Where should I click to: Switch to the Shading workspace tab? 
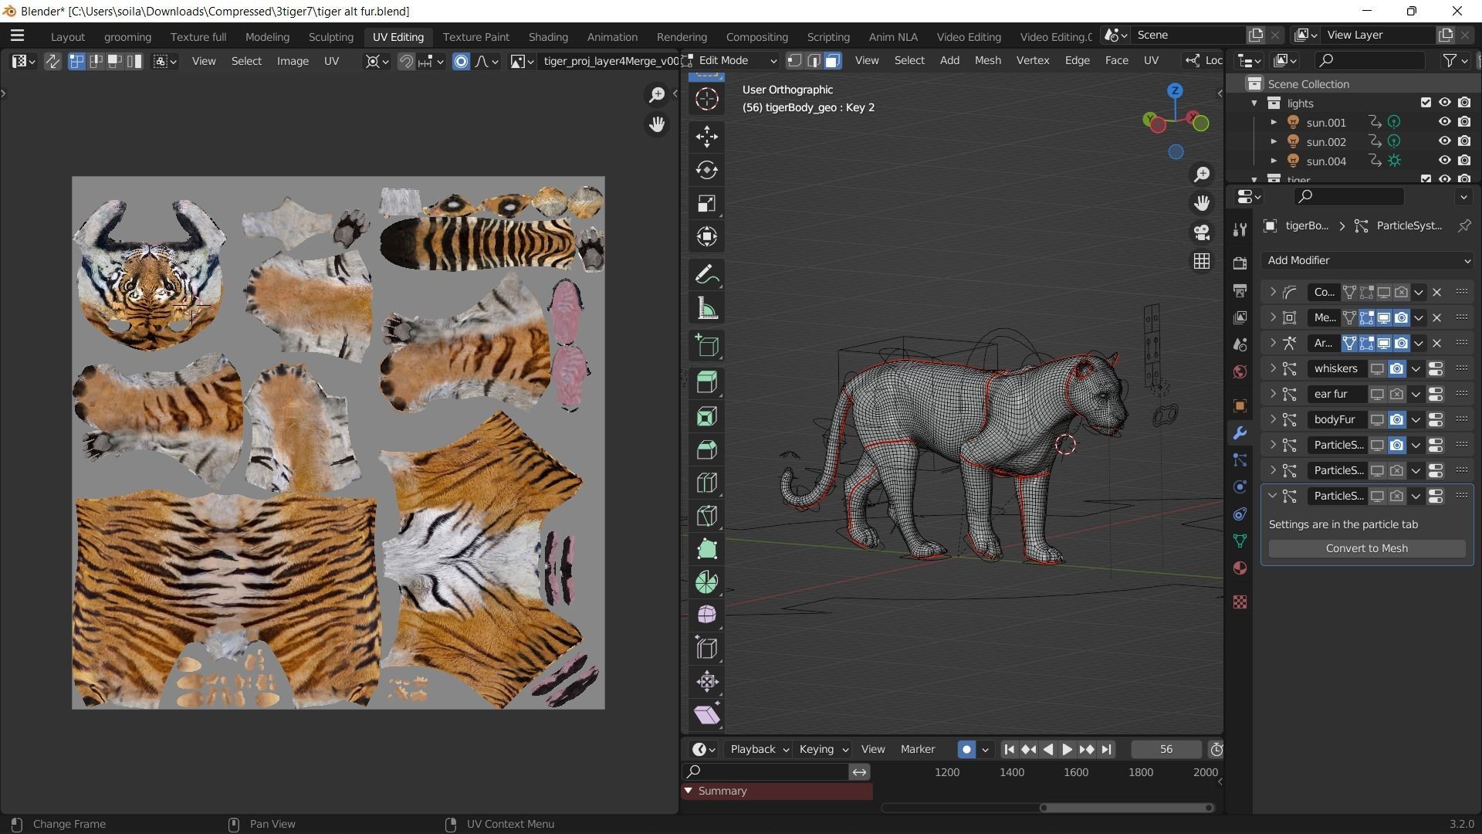coord(548,36)
